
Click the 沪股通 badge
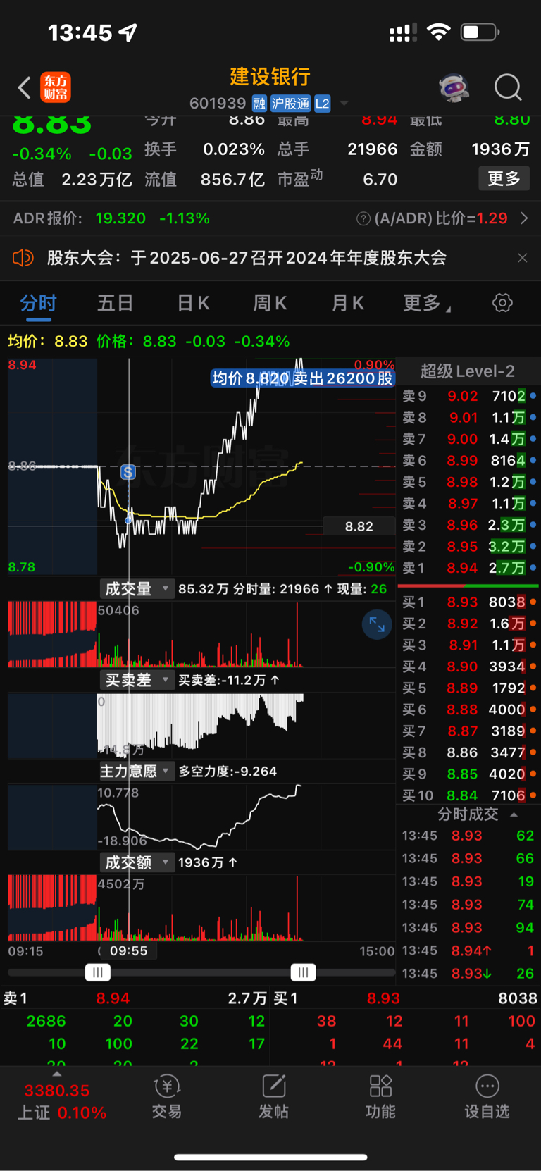(290, 104)
